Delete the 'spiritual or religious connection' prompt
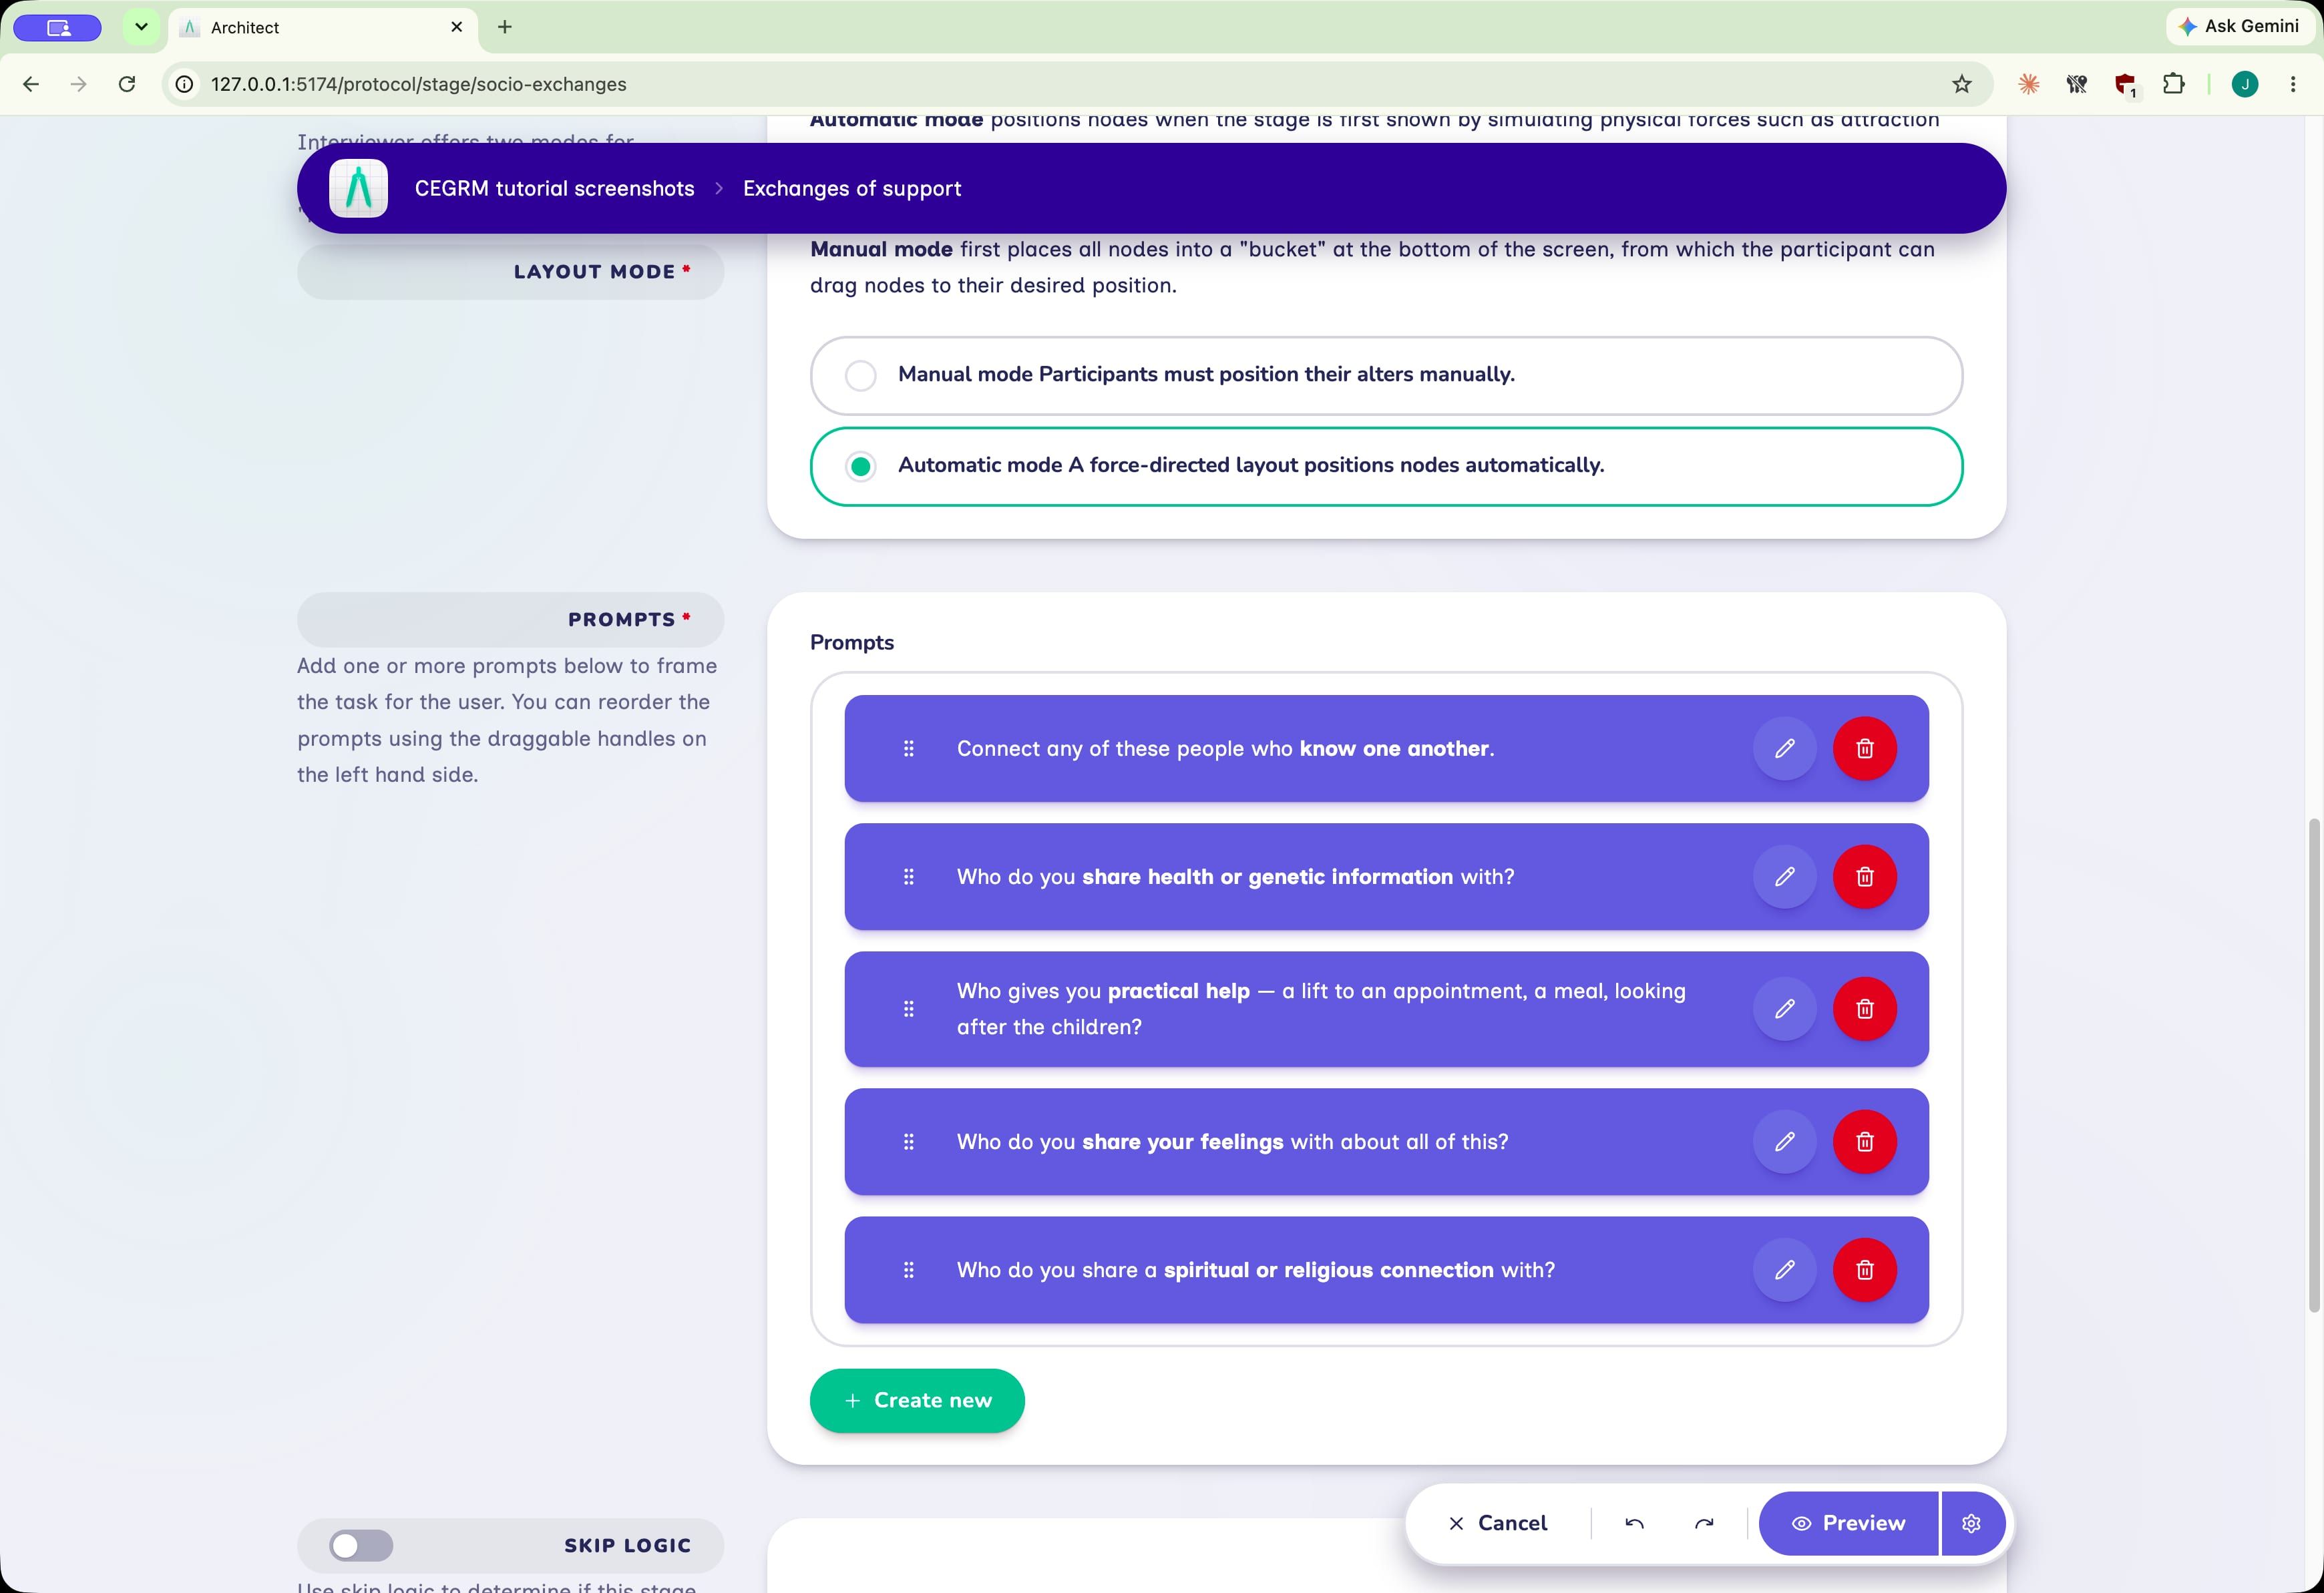The width and height of the screenshot is (2324, 1593). click(x=1864, y=1269)
